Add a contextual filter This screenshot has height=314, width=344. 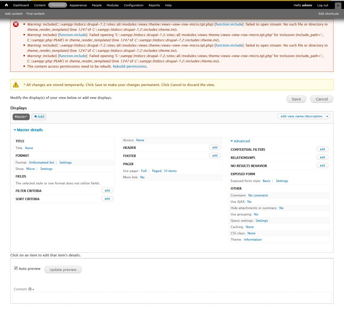pos(322,149)
